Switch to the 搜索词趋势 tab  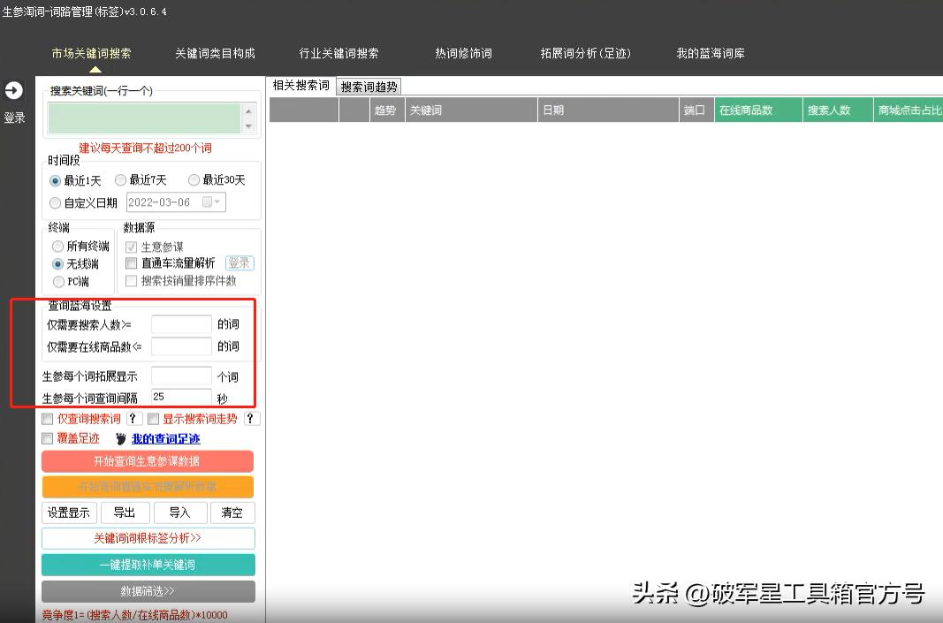[369, 86]
